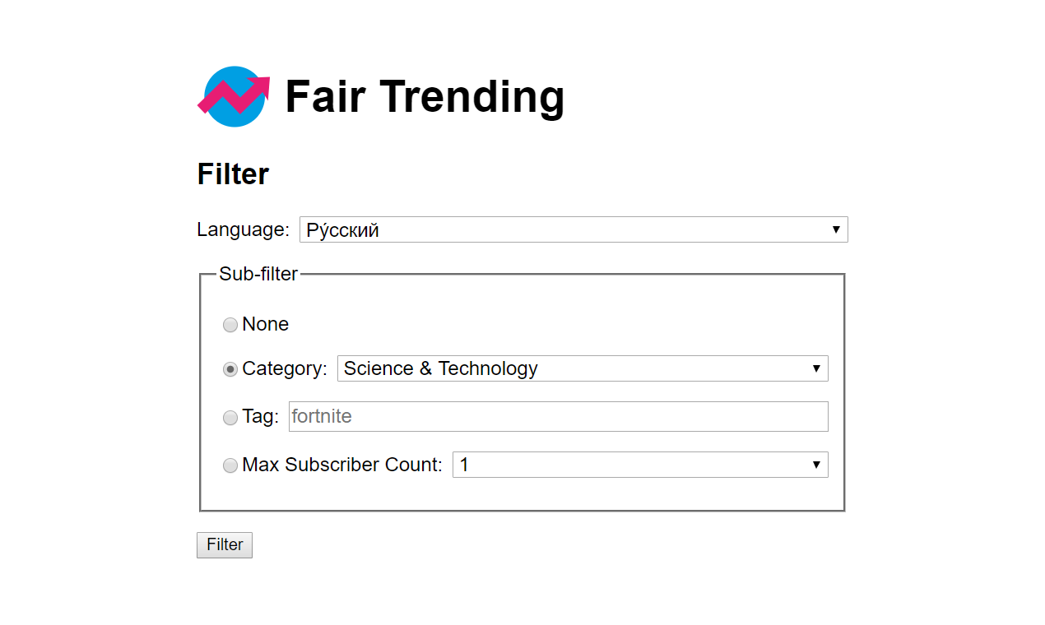1045x625 pixels.
Task: Open the Science & Technology category selector
Action: coord(583,368)
